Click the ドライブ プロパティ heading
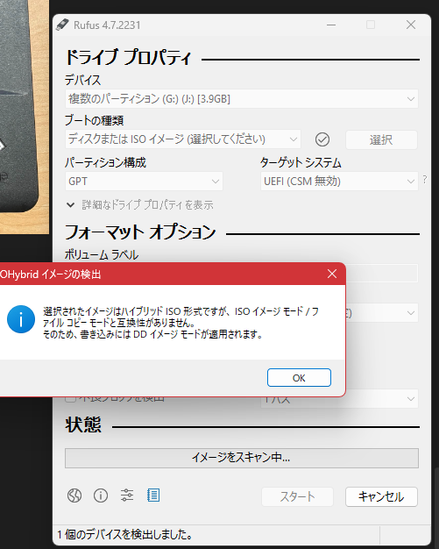Viewport: 439px width, 549px height. point(128,57)
